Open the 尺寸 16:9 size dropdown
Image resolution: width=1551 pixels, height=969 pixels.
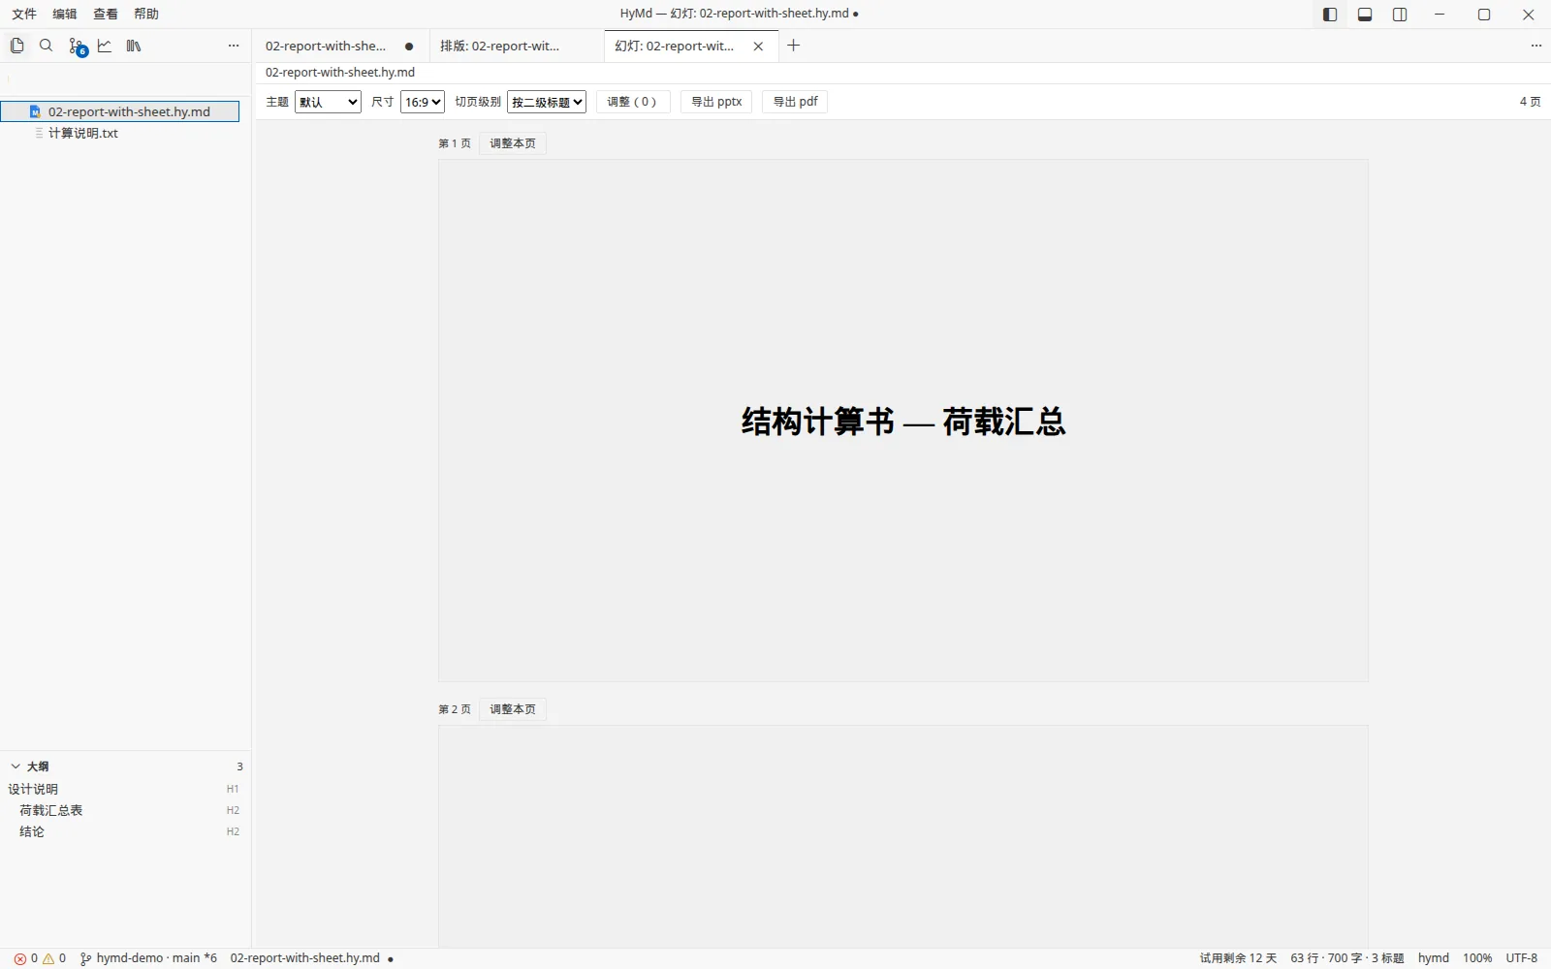click(x=423, y=102)
